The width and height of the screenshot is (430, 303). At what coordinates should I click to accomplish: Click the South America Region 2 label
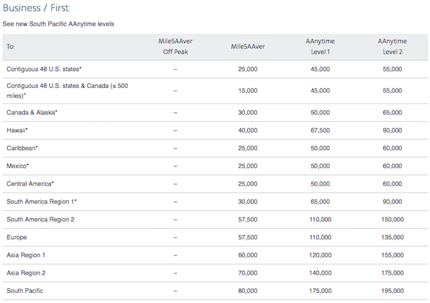tap(41, 219)
